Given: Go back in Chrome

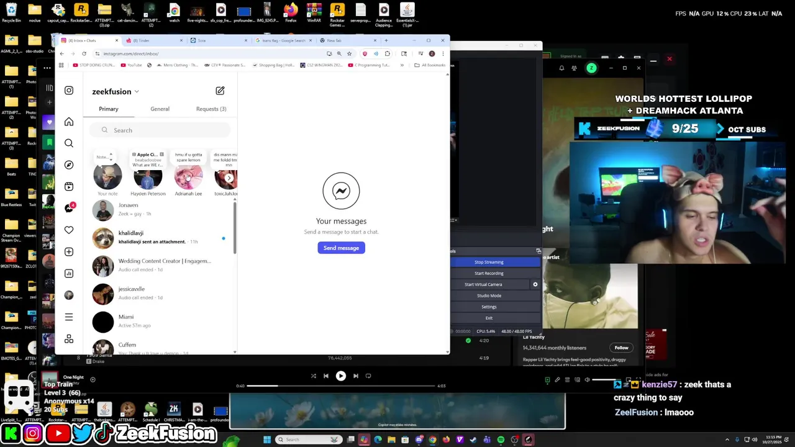Looking at the screenshot, I should 61,53.
